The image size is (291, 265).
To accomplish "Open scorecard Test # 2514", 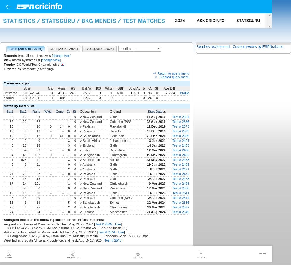I will [181, 198].
